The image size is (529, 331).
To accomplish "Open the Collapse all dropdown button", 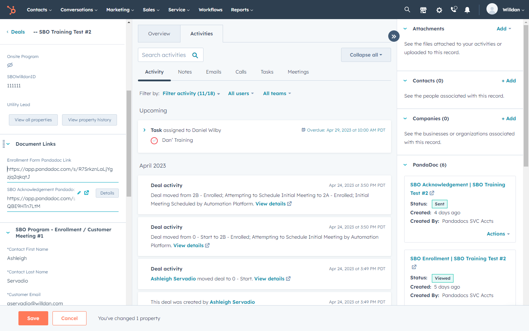I will tap(366, 55).
